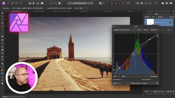Select the Crop tool
The height and width of the screenshot is (98, 175).
click(x=2, y=23)
